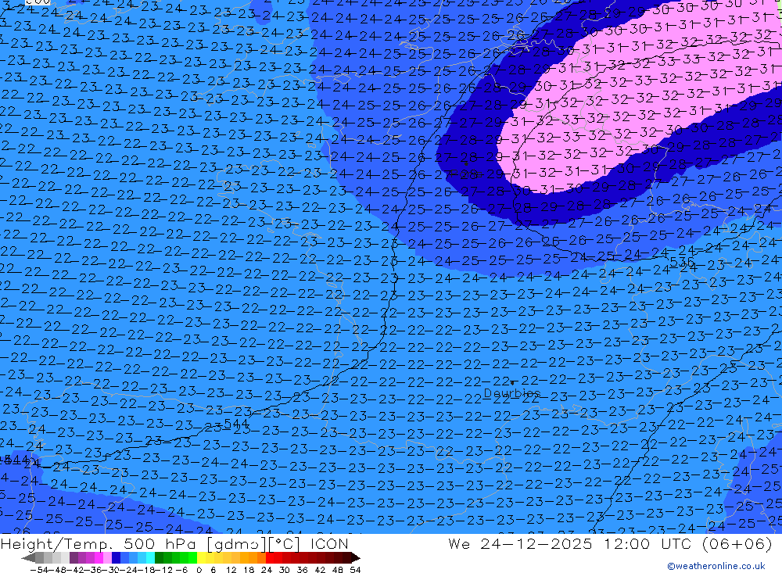This screenshot has height=573, width=782.
Task: Click the yellow legend swatch at 0
Action: point(202,557)
